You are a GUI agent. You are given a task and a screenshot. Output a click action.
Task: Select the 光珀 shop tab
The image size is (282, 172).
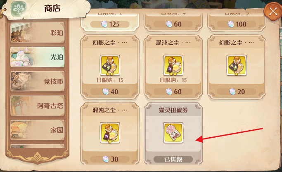pos(37,57)
